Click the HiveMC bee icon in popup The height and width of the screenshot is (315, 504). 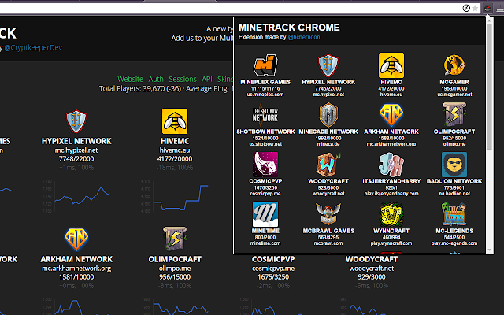point(391,65)
